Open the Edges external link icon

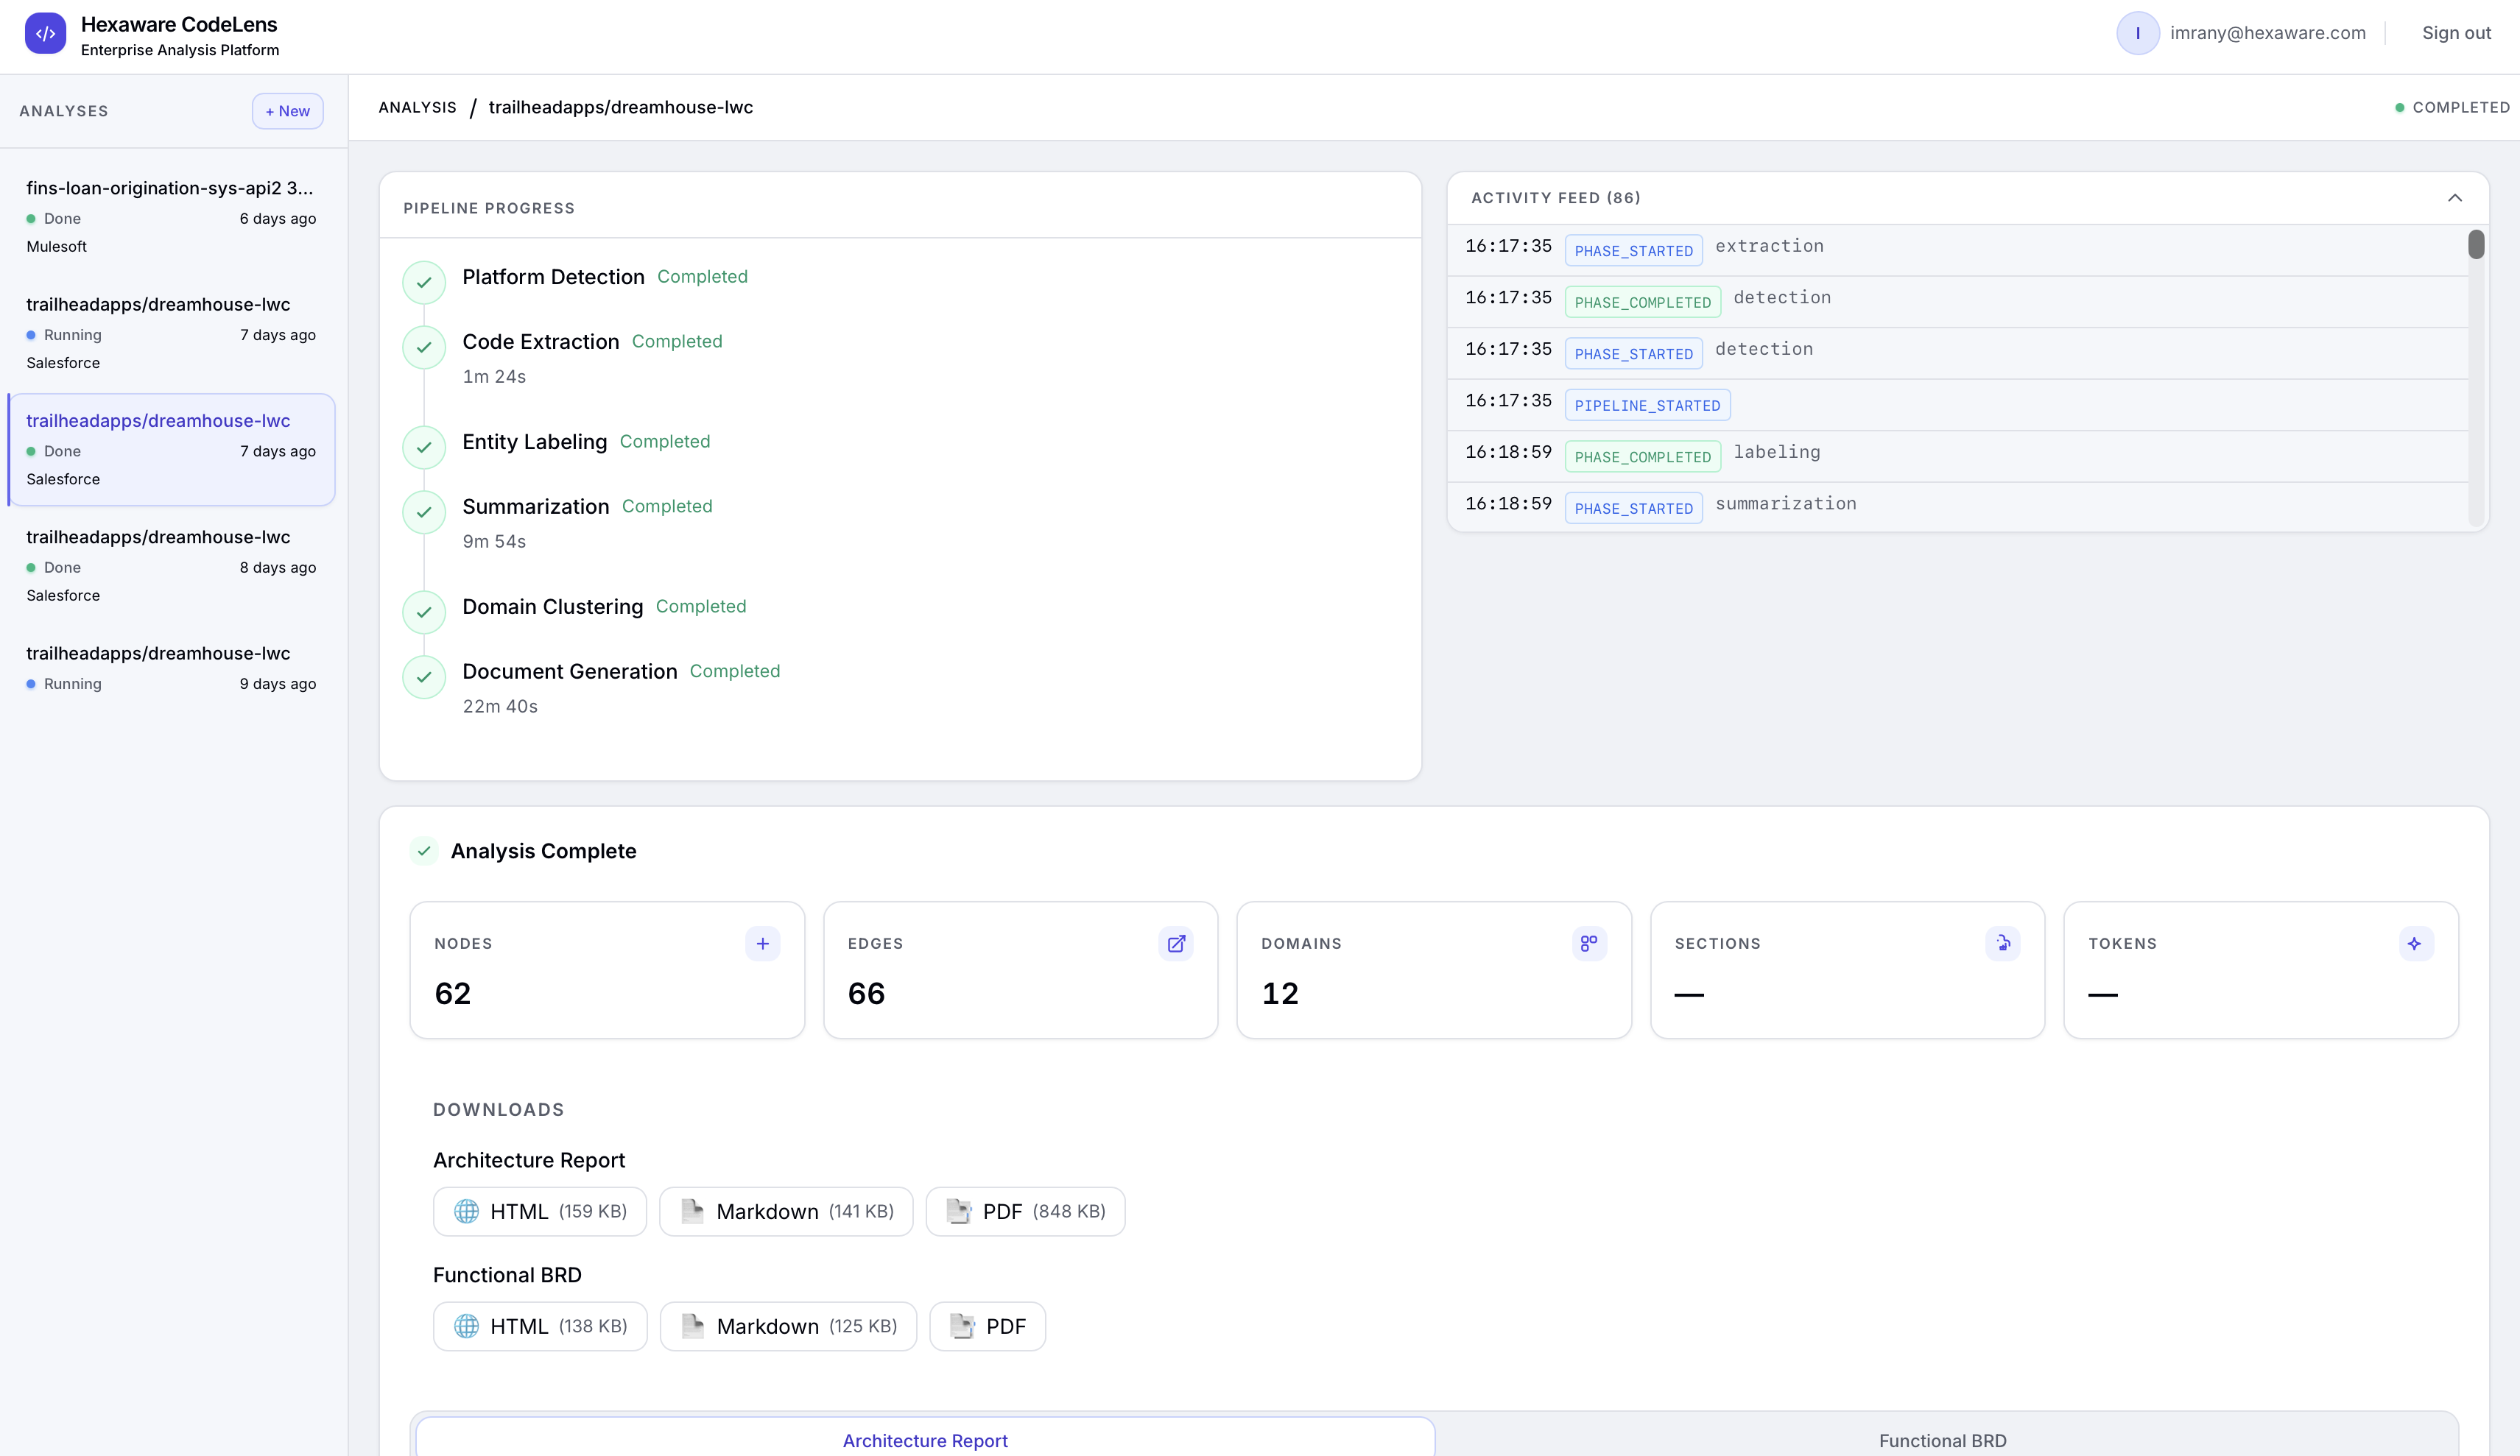coord(1177,944)
